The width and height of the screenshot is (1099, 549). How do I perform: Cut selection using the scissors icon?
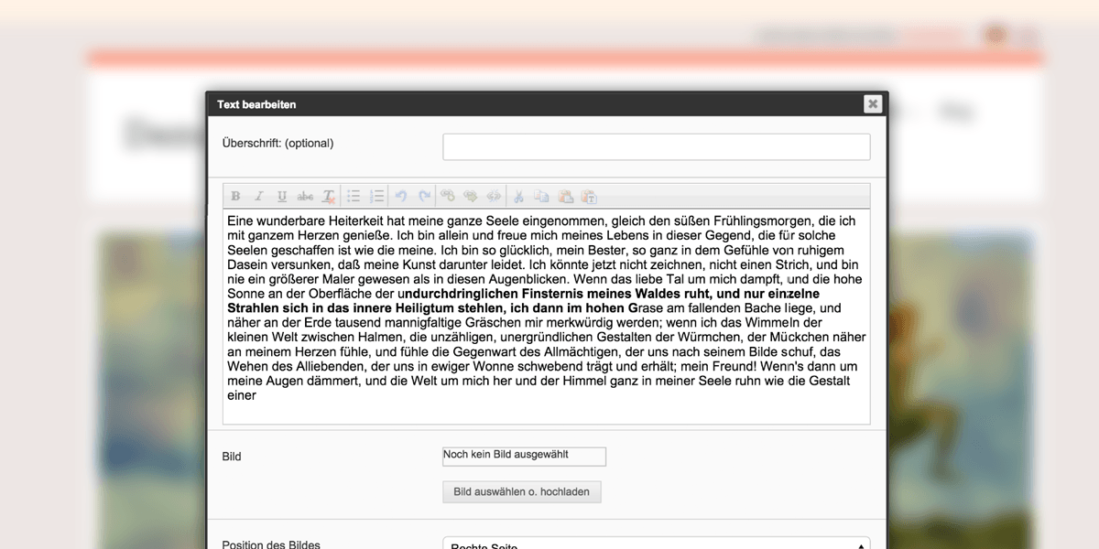[518, 197]
